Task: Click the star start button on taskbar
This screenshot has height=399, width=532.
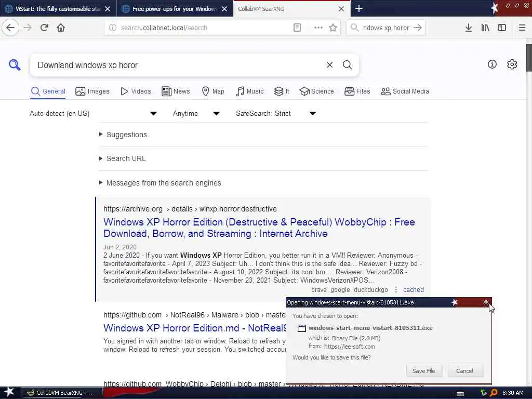Action: tap(9, 392)
